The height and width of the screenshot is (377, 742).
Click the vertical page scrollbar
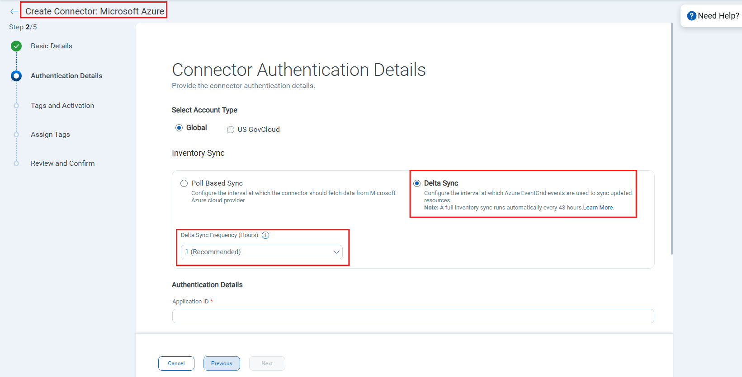[x=672, y=139]
